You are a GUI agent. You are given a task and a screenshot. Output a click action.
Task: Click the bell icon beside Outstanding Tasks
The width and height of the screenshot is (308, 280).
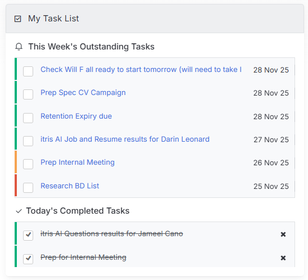(19, 47)
